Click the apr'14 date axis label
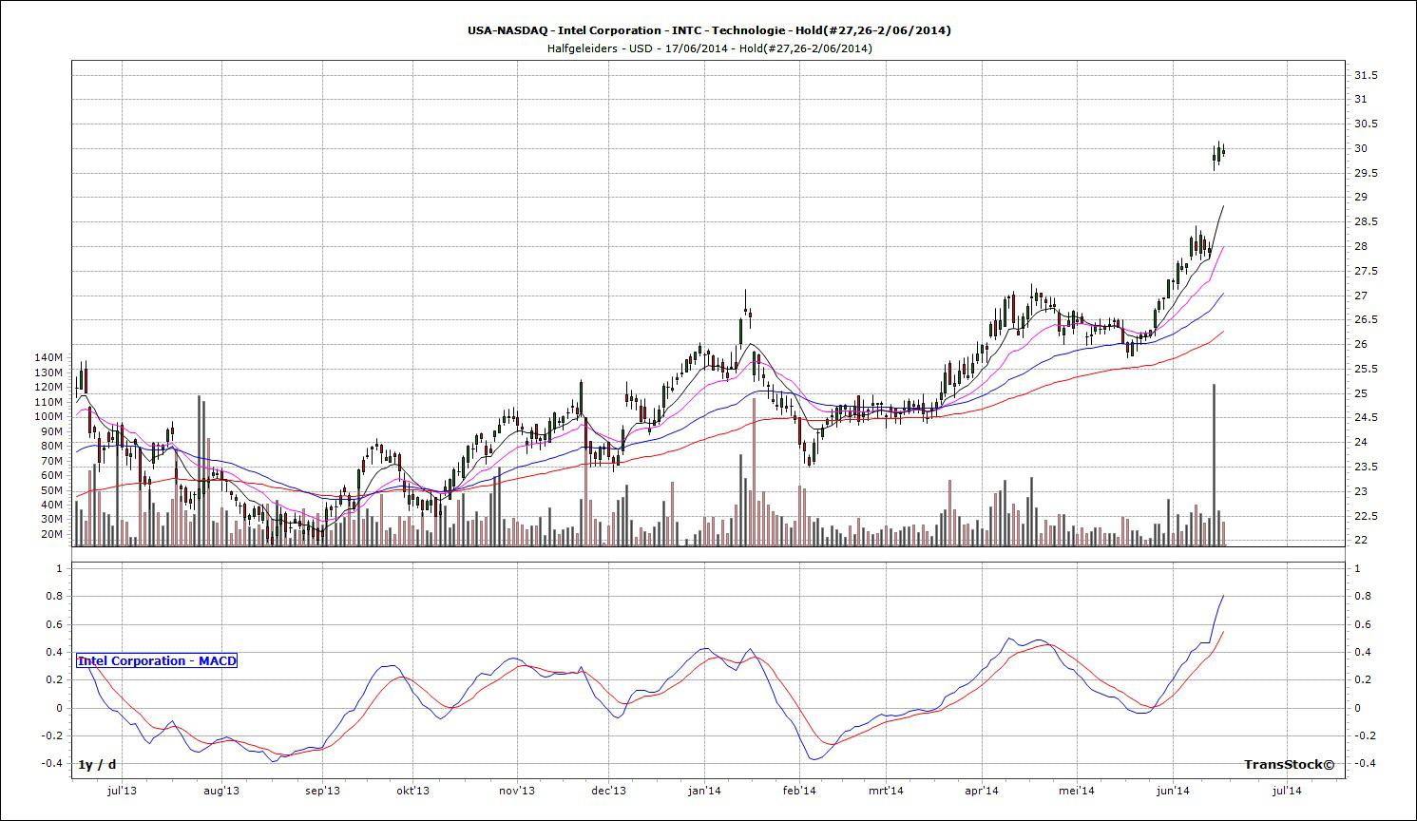Screen dimensions: 1417x821 click(x=981, y=791)
